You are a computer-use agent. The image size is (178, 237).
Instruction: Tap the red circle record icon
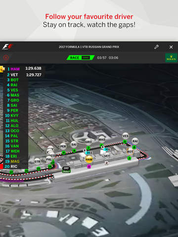6,58
